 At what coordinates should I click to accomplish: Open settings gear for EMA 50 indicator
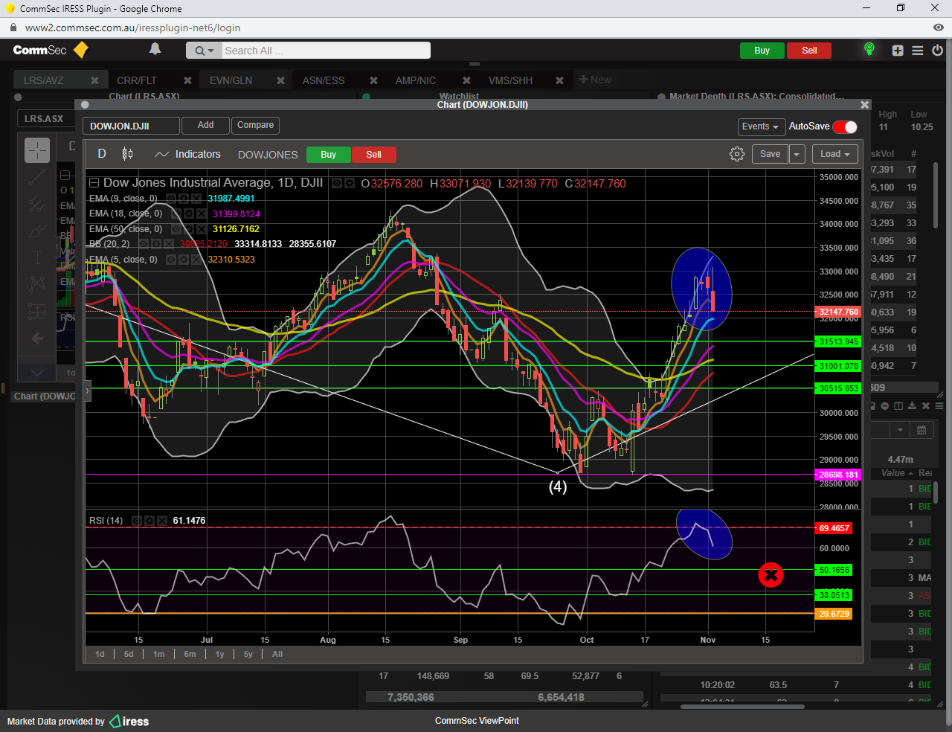pos(190,229)
